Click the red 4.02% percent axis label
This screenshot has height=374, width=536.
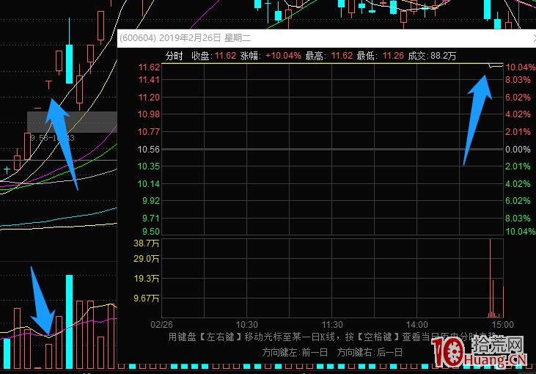point(518,114)
